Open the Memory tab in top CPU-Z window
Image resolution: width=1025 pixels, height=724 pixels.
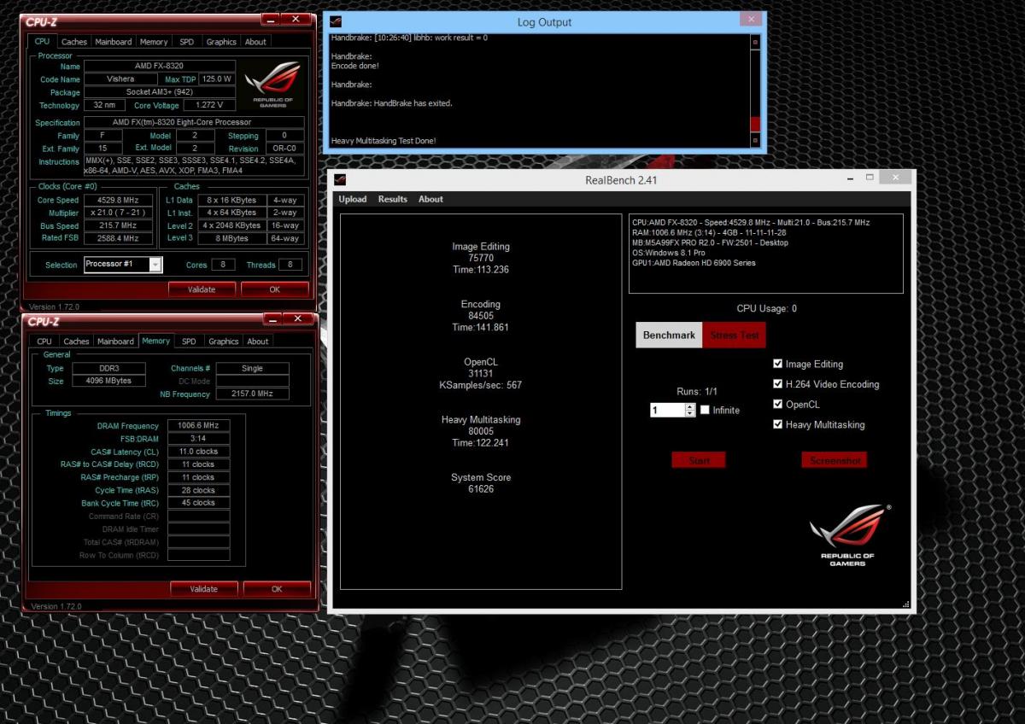154,42
